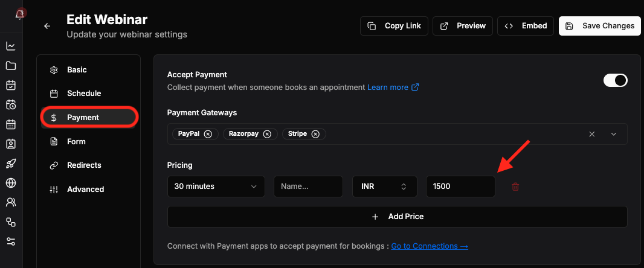Image resolution: width=644 pixels, height=268 pixels.
Task: Click the rocket icon in sidebar
Action: [11, 164]
